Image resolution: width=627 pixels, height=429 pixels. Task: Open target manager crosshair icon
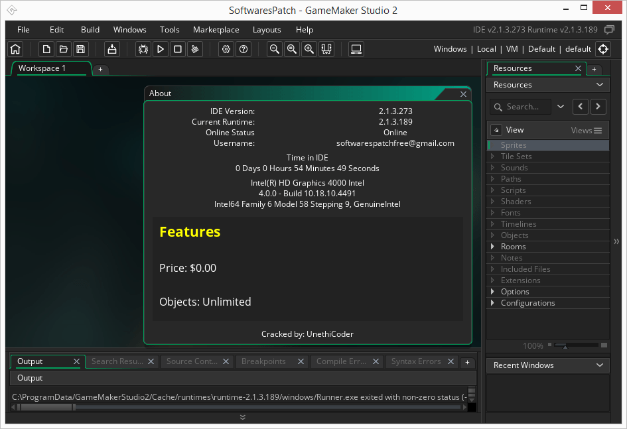click(603, 49)
